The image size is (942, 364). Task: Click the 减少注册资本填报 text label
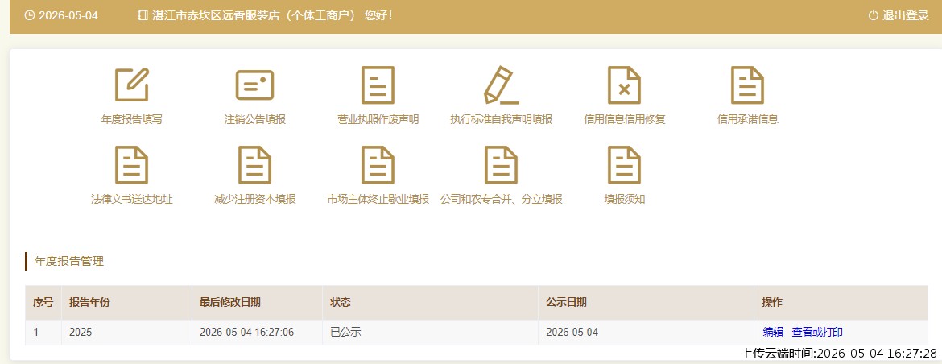(254, 200)
